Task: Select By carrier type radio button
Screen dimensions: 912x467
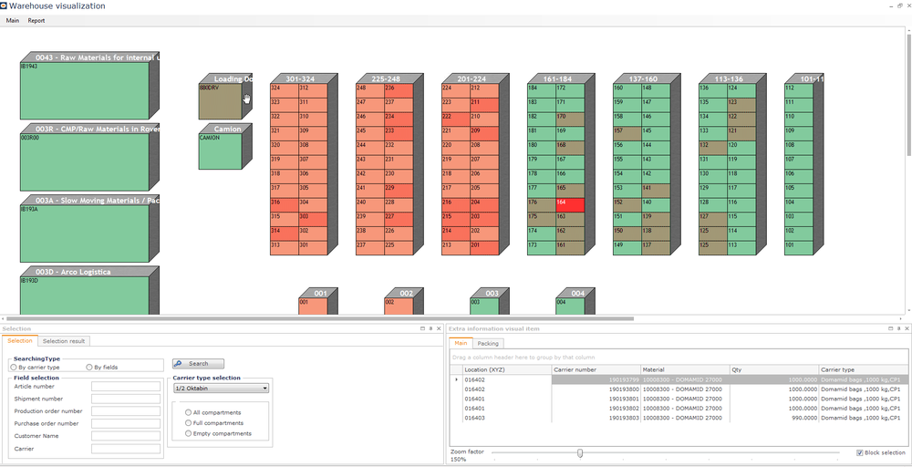Action: point(14,367)
